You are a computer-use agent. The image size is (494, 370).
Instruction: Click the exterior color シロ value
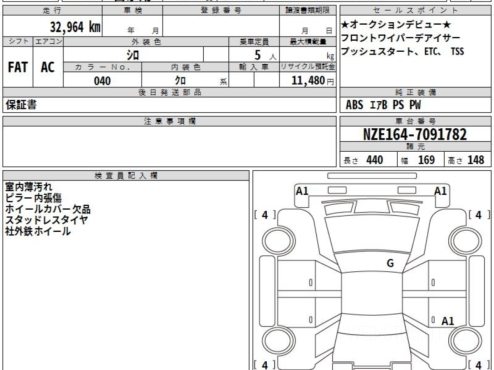(x=133, y=55)
